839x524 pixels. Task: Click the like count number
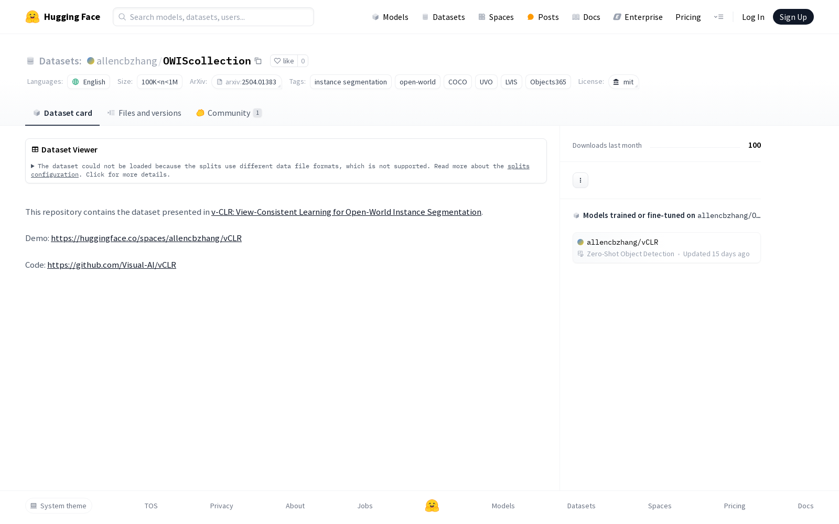click(x=303, y=61)
